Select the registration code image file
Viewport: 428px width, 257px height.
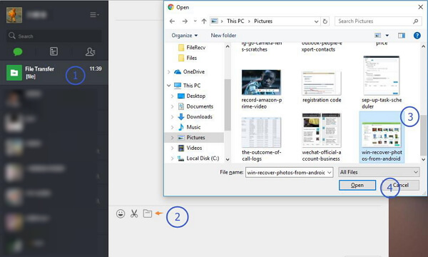pyautogui.click(x=322, y=87)
